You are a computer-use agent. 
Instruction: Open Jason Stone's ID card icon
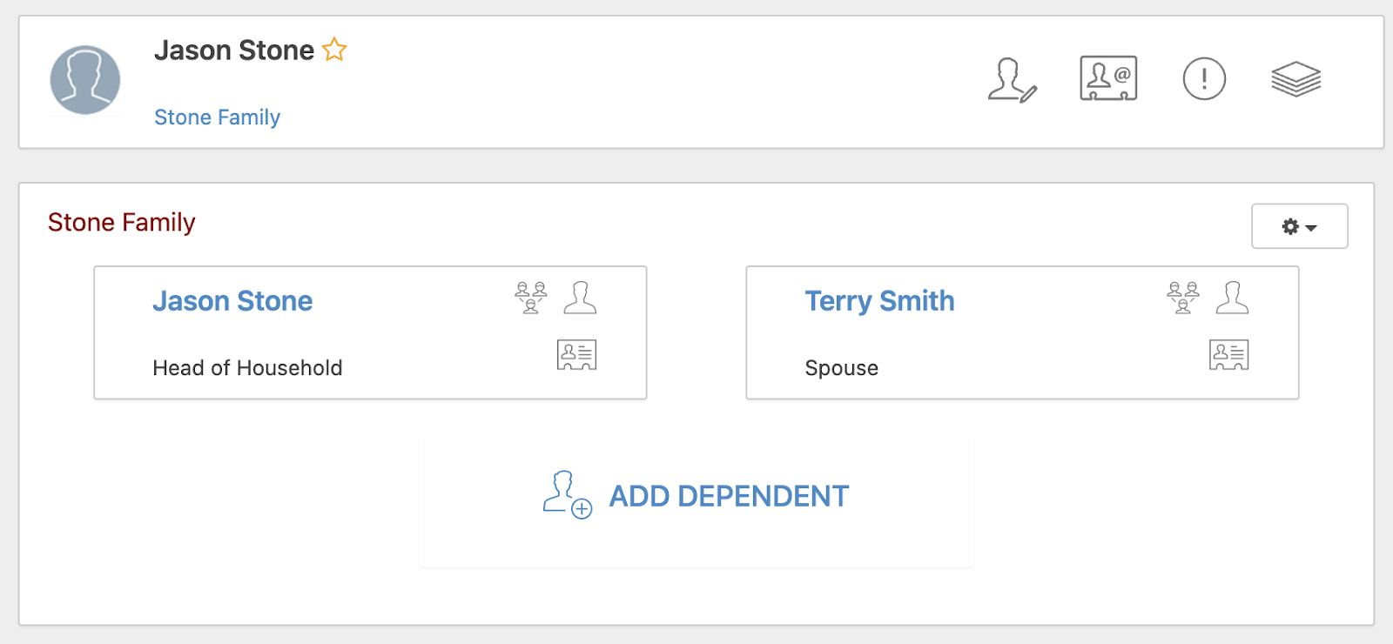tap(576, 355)
